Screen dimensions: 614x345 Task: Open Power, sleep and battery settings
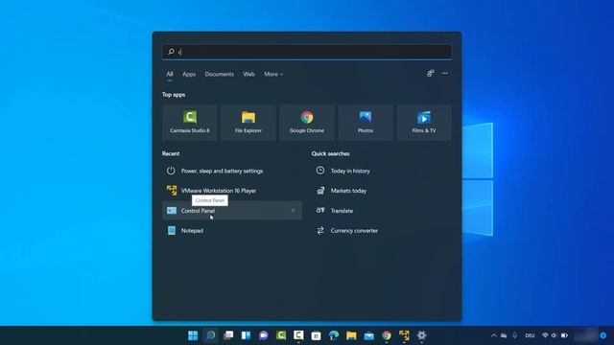(232, 171)
